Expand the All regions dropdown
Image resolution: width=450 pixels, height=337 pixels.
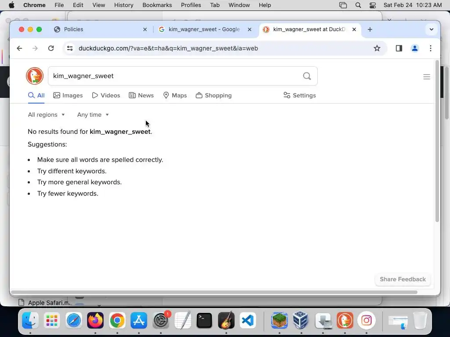pyautogui.click(x=46, y=115)
